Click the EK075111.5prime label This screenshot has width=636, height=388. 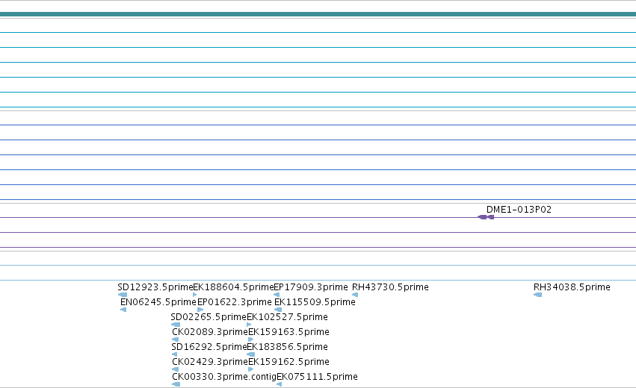coord(317,377)
